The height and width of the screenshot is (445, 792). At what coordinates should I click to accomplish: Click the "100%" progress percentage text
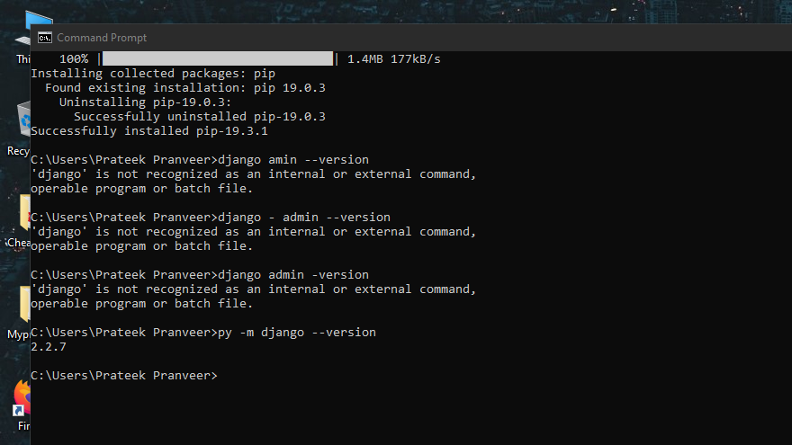coord(74,58)
